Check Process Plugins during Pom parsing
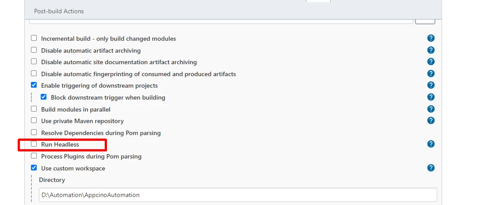Image resolution: width=488 pixels, height=205 pixels. tap(34, 156)
